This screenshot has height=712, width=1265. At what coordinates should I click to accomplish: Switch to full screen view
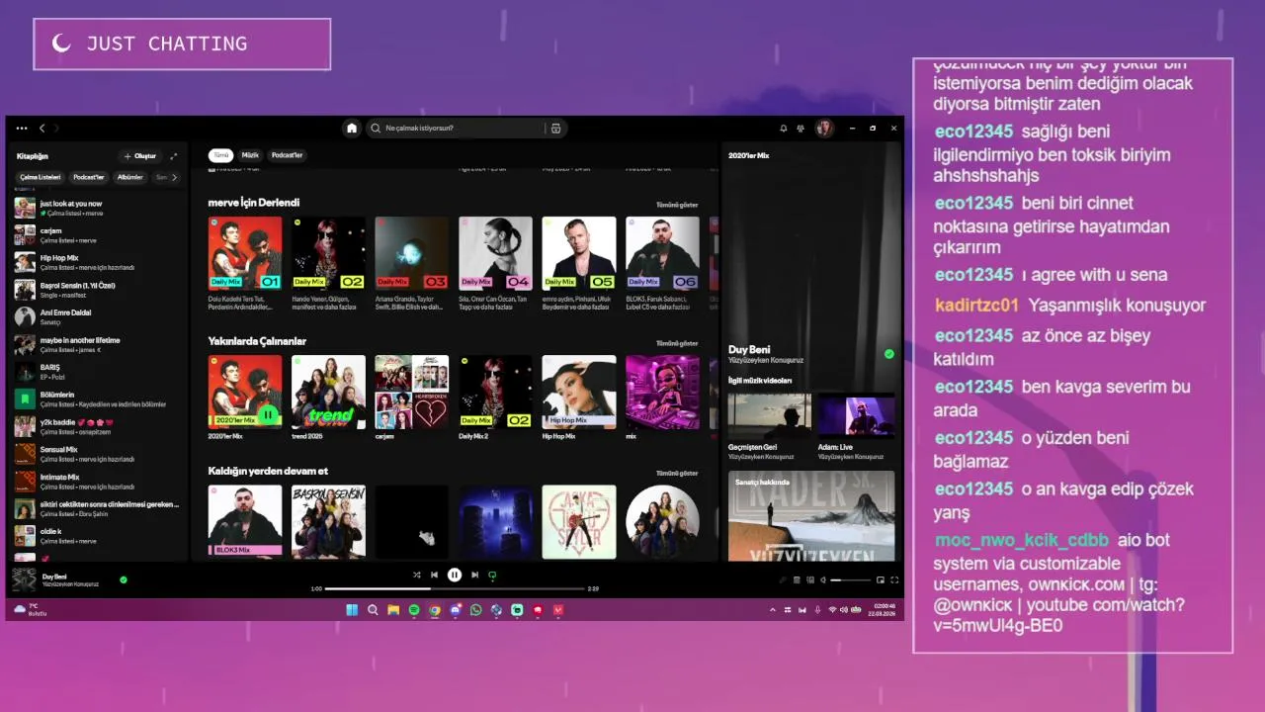point(894,579)
